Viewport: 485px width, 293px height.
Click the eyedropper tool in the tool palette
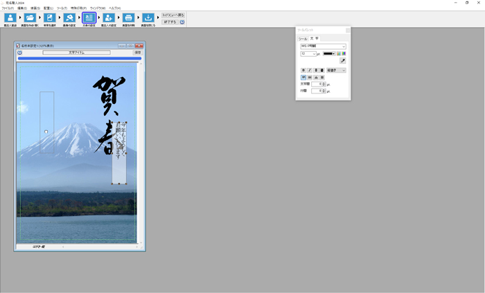click(x=342, y=61)
